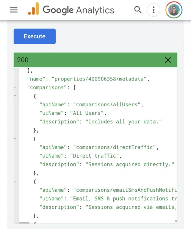Screen dimensions: 191x229
Task: Dismiss the 200 response banner
Action: (168, 60)
